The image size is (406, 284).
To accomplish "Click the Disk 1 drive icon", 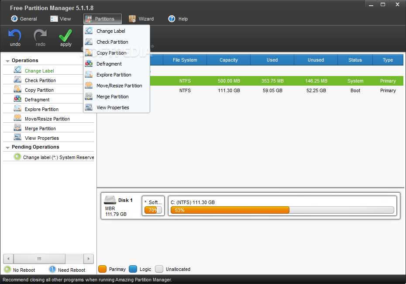I will point(110,200).
